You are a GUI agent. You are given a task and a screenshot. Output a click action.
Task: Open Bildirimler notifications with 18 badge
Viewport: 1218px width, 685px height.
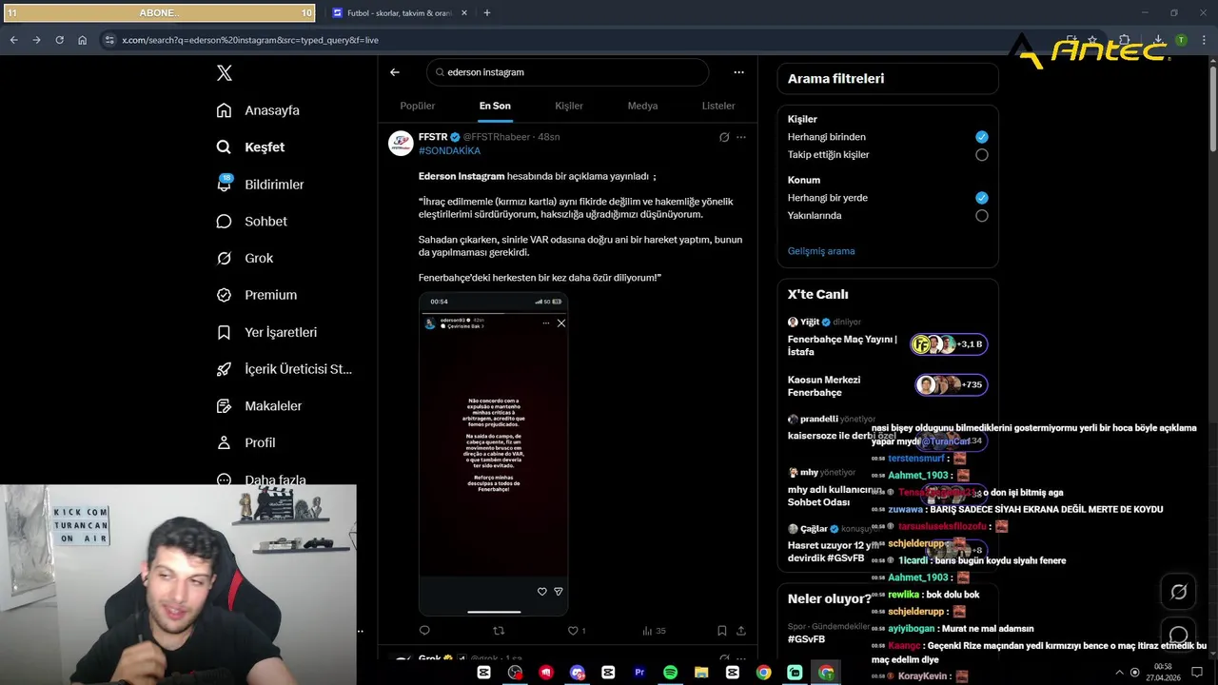(260, 185)
